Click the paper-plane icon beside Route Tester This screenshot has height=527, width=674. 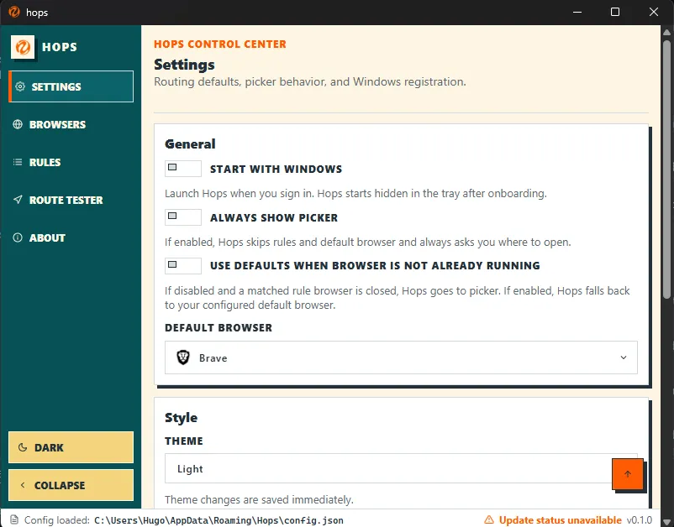point(18,200)
